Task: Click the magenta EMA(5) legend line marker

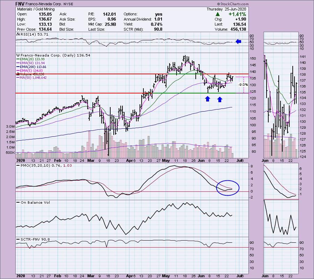Action: [x=18, y=71]
